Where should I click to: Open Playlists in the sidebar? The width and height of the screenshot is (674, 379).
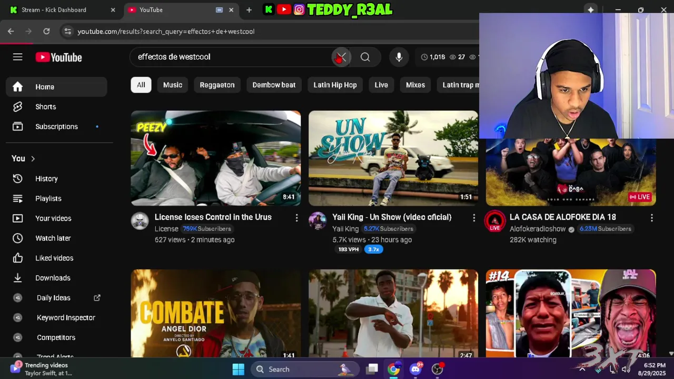tap(56, 198)
